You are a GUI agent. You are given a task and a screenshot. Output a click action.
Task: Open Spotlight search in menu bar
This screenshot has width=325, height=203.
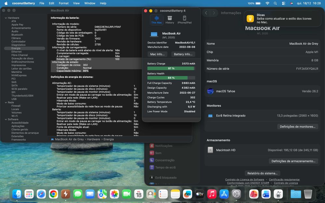point(275,3)
